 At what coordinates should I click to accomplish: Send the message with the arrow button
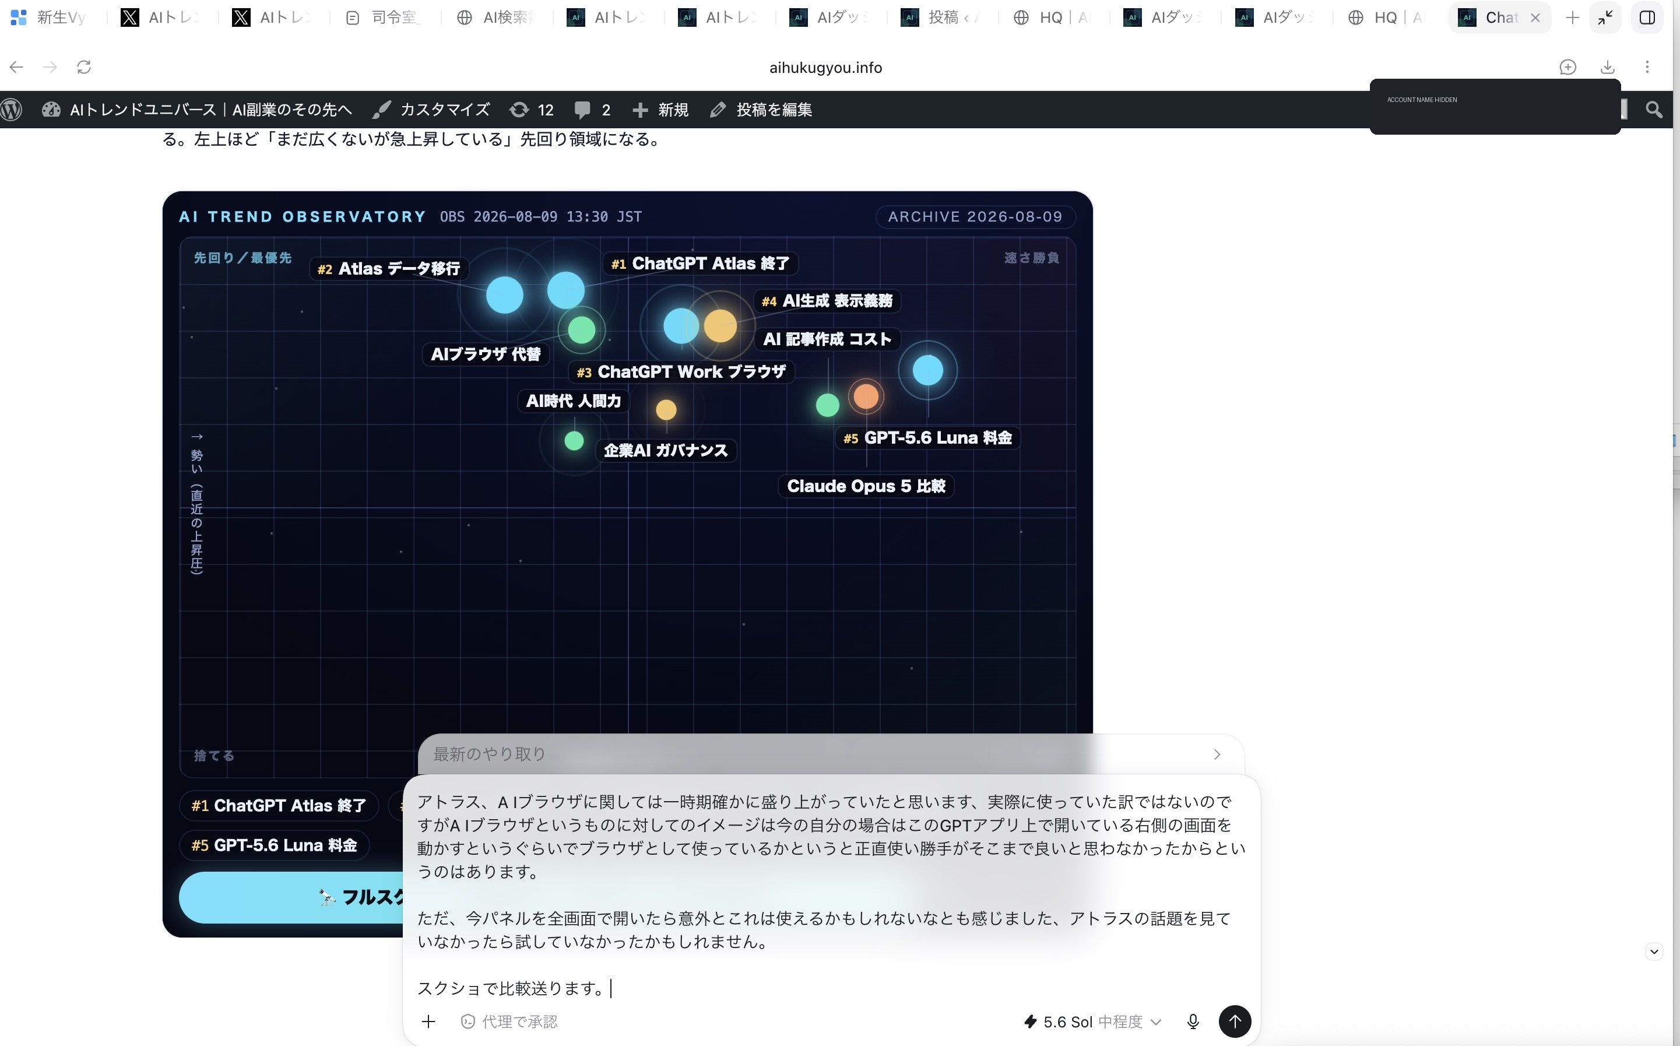tap(1235, 1022)
